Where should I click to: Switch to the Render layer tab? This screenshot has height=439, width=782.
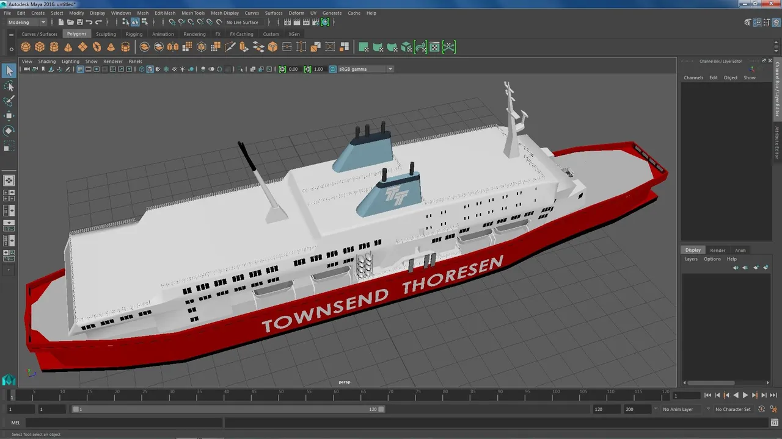click(718, 250)
